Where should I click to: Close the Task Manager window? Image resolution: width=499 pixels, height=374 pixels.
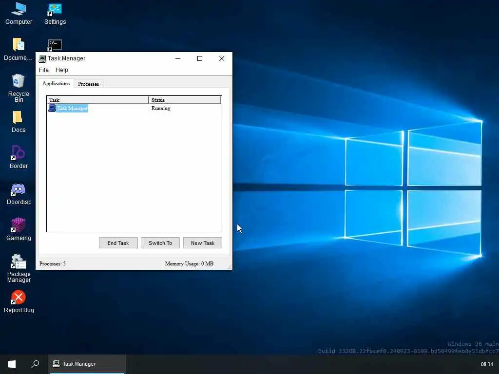click(222, 58)
